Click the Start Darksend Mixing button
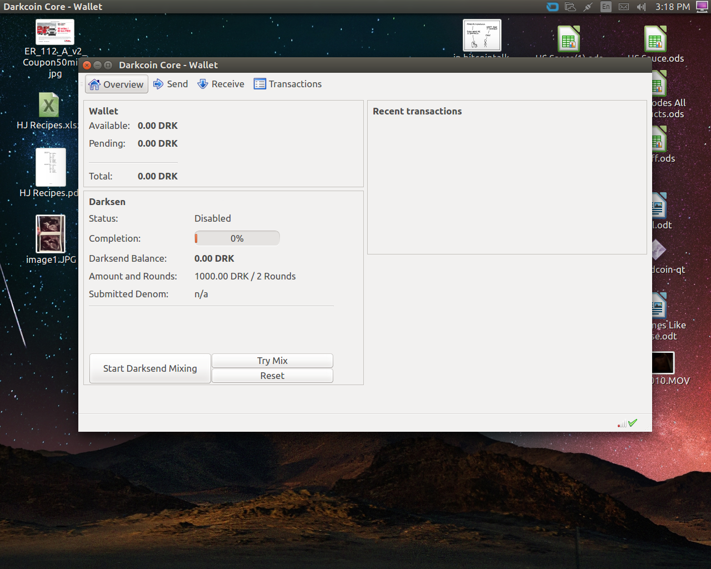The image size is (711, 569). coord(150,368)
